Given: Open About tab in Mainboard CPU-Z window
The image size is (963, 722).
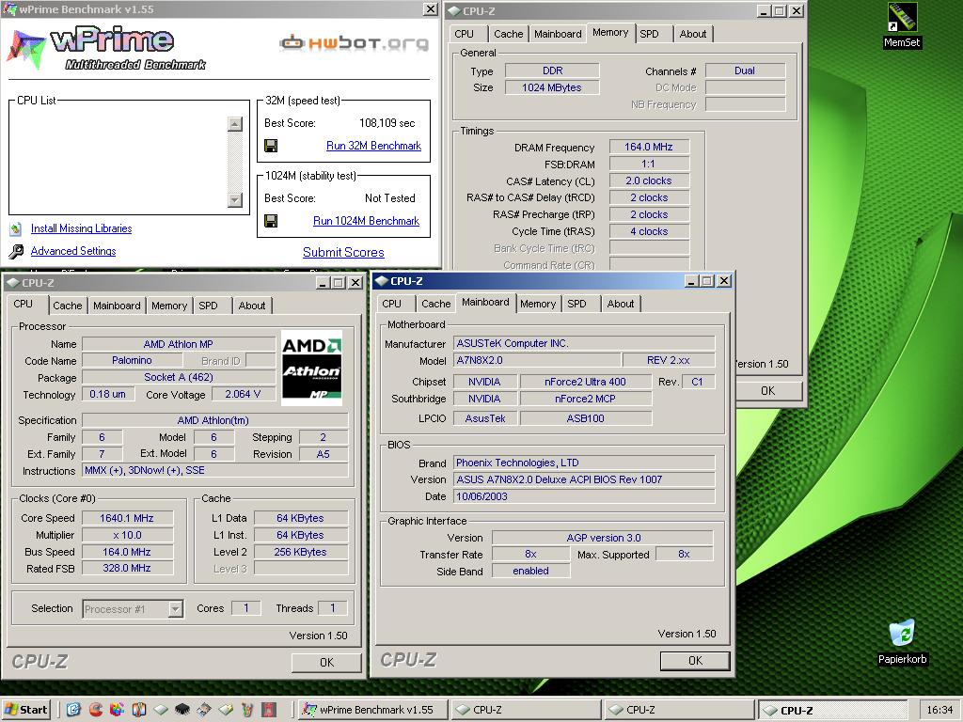Looking at the screenshot, I should click(621, 304).
